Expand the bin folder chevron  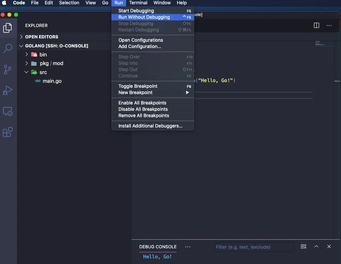(x=27, y=54)
